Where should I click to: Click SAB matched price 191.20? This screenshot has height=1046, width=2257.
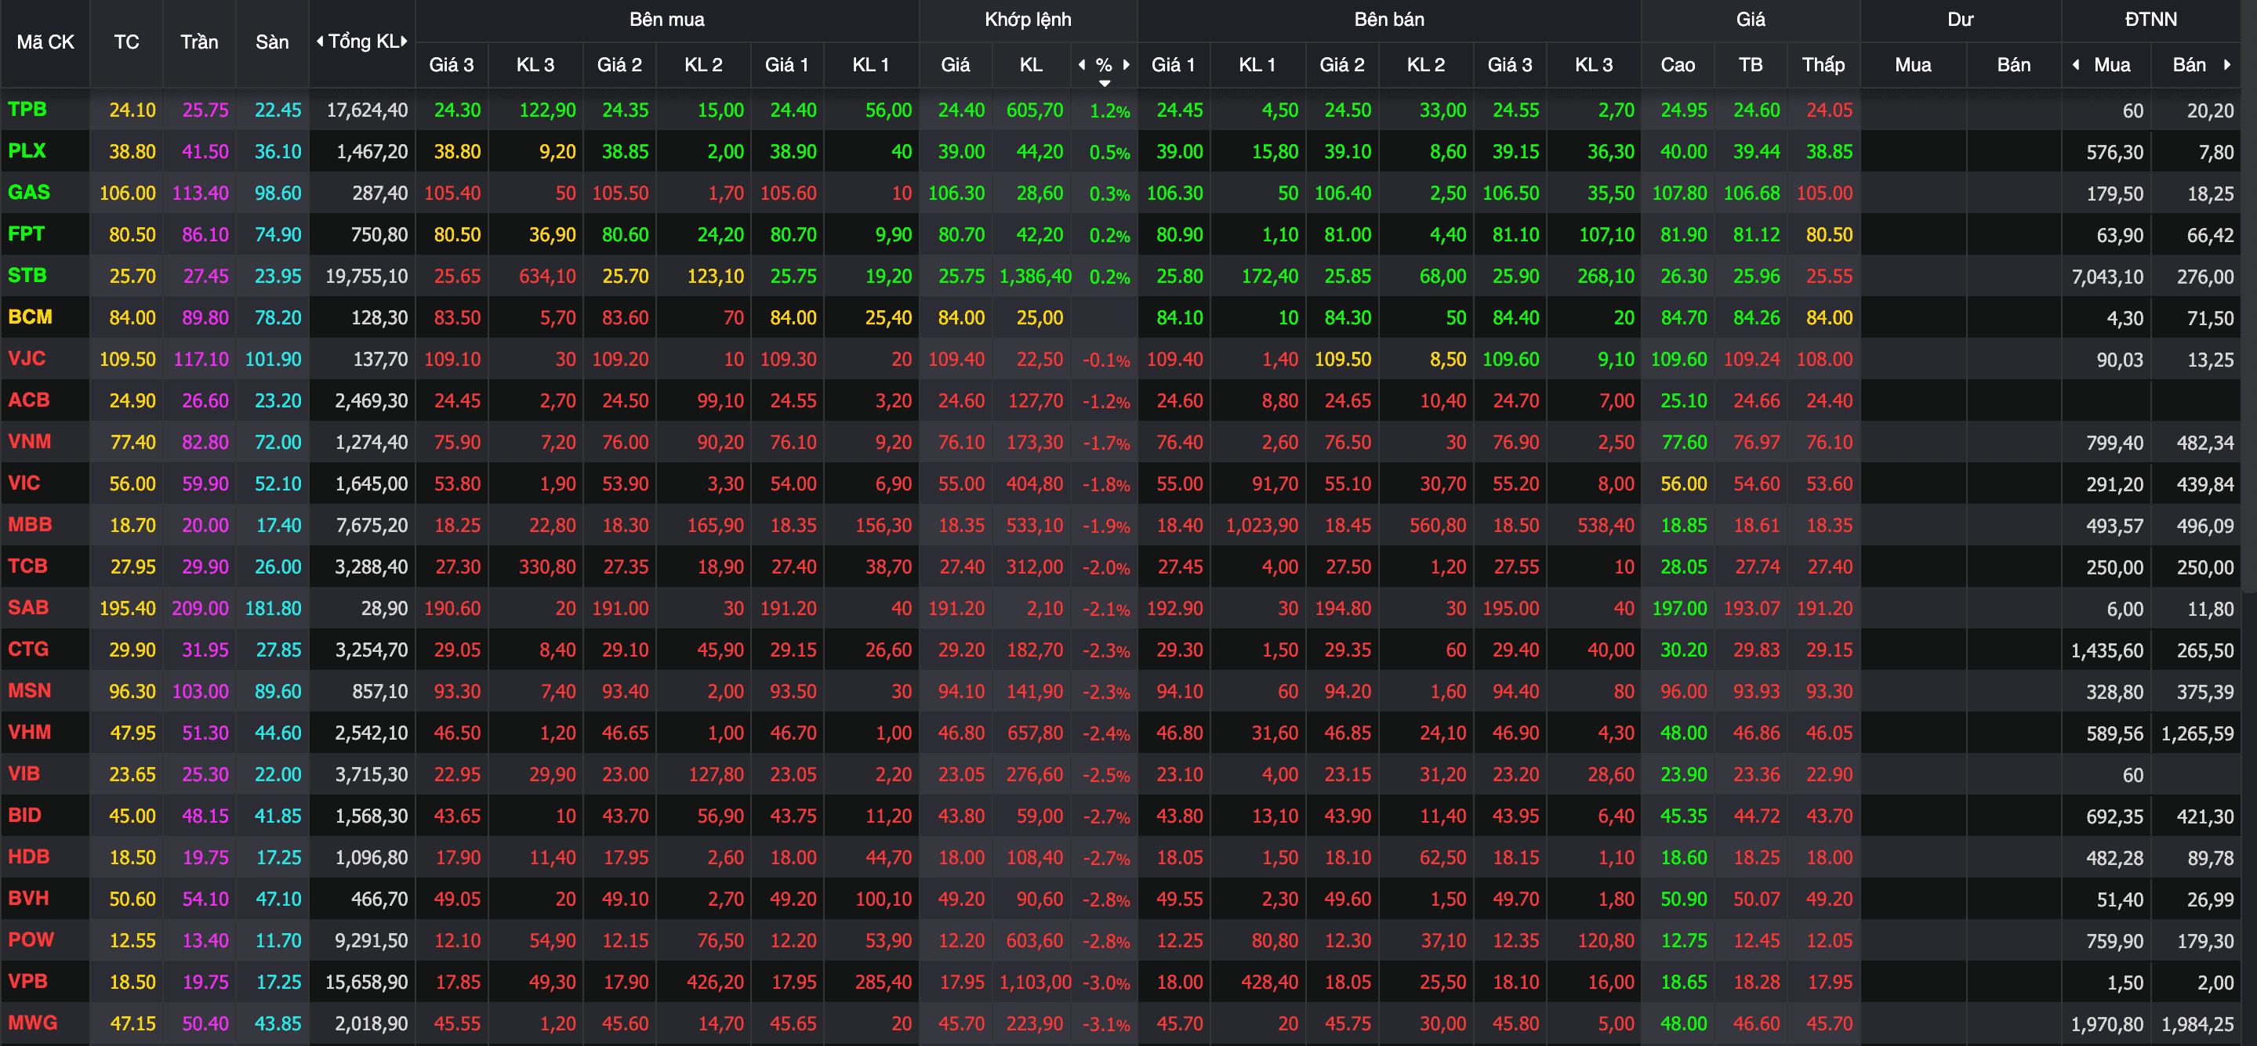(x=956, y=608)
